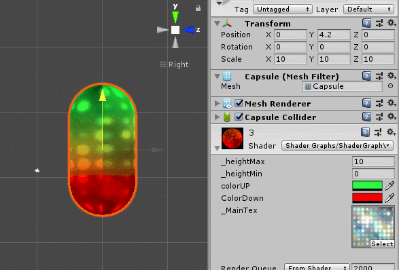Open Mesh Renderer gear menu
This screenshot has height=270, width=399.
(x=392, y=103)
